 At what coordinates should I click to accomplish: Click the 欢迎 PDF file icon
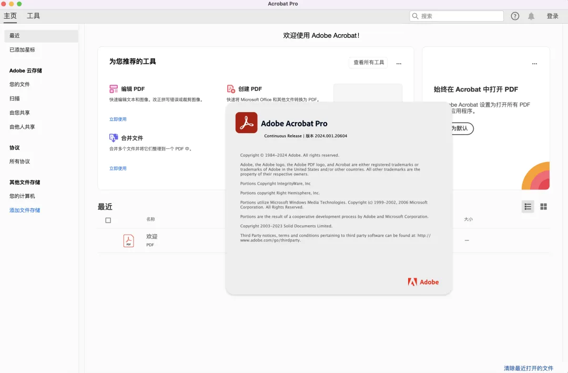tap(129, 241)
